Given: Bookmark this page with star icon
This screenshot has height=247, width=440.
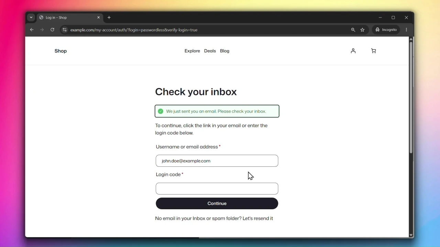Looking at the screenshot, I should pos(362,30).
